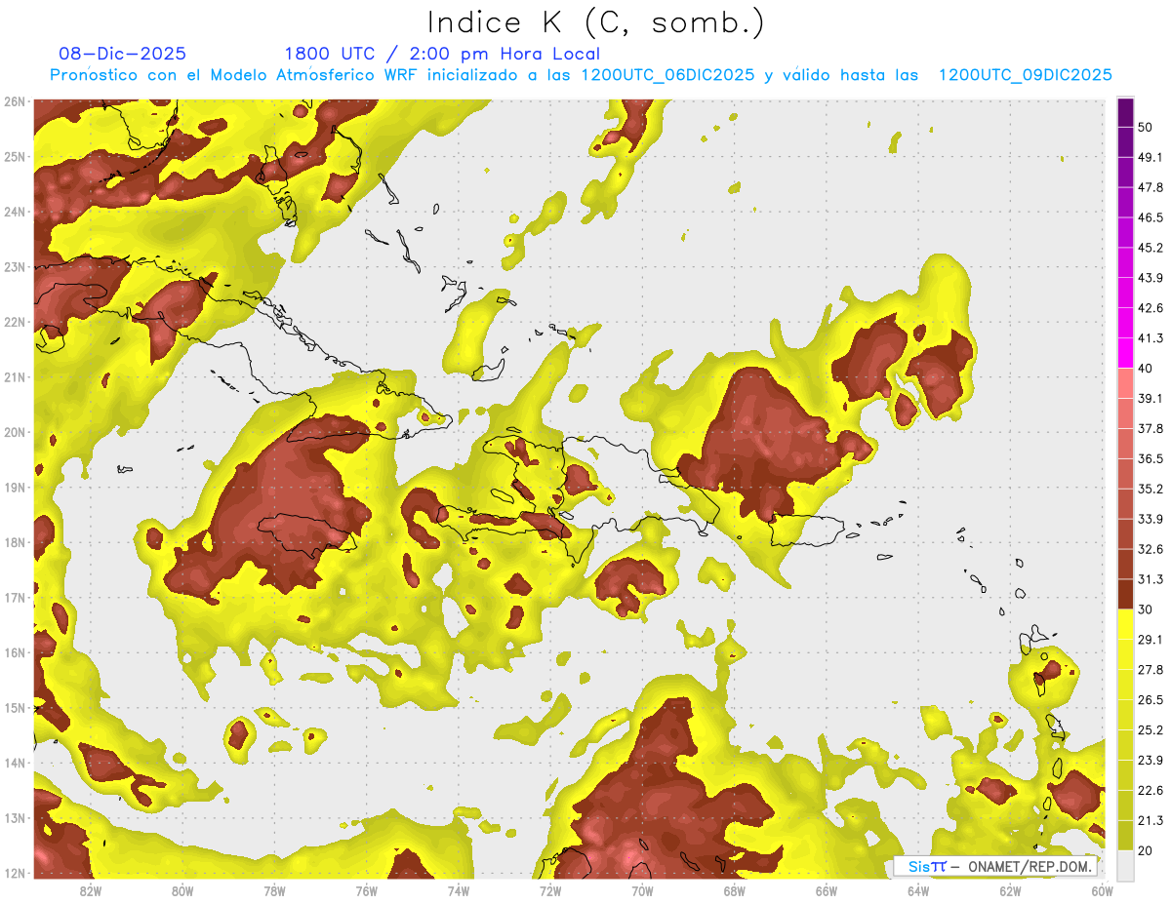The image size is (1171, 904).
Task: Click the longitude label "68W"
Action: pos(735,890)
